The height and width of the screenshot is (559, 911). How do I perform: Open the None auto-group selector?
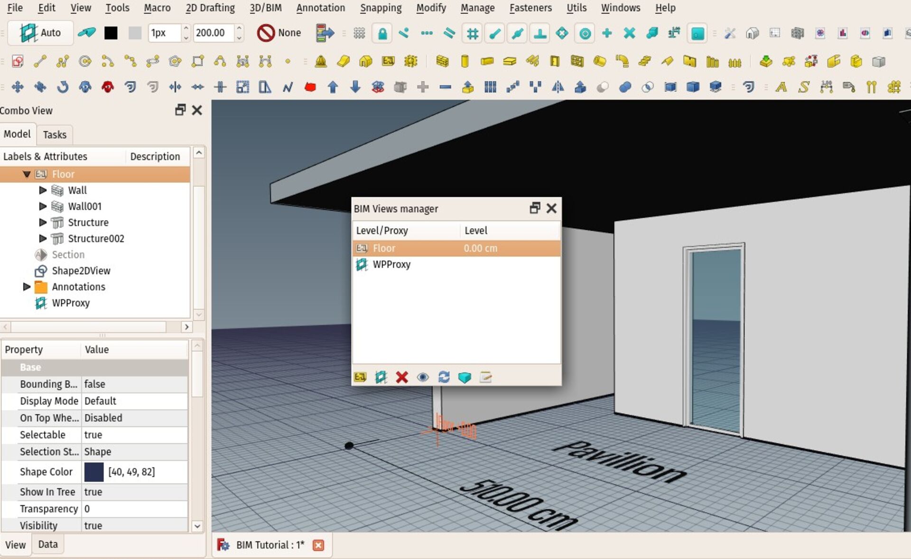coord(279,33)
